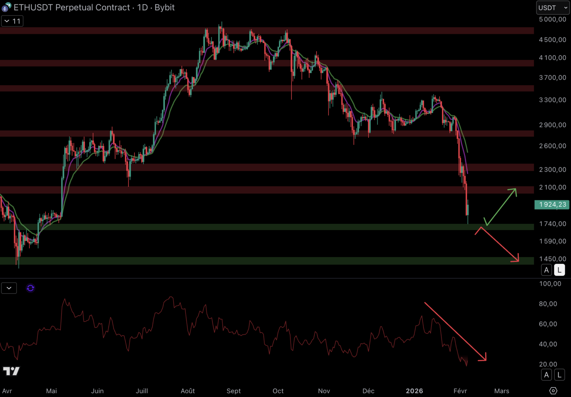The width and height of the screenshot is (571, 397).
Task: Click the green 1924,23 current price label
Action: (552, 204)
